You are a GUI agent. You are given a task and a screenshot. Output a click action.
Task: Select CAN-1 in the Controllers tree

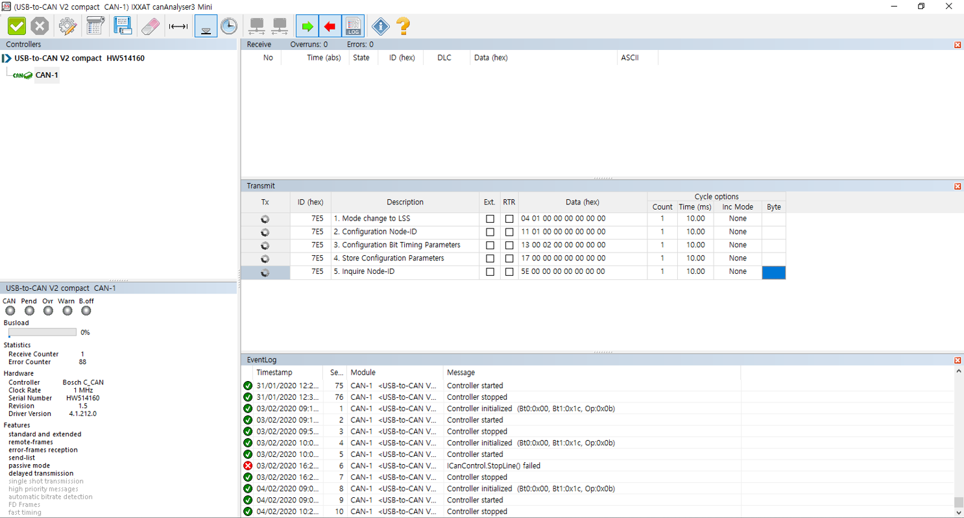[47, 75]
